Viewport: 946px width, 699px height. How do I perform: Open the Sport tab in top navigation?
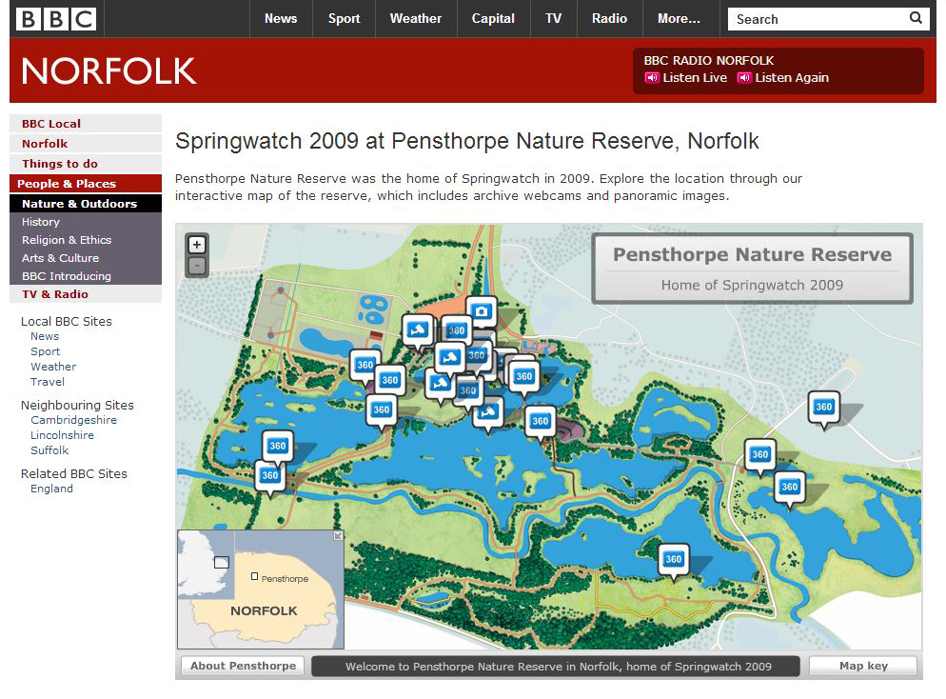[345, 18]
